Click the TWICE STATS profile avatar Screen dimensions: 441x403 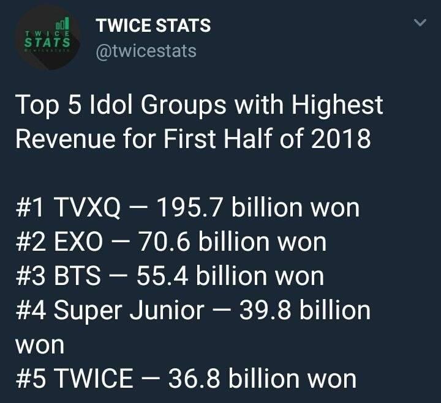[46, 37]
